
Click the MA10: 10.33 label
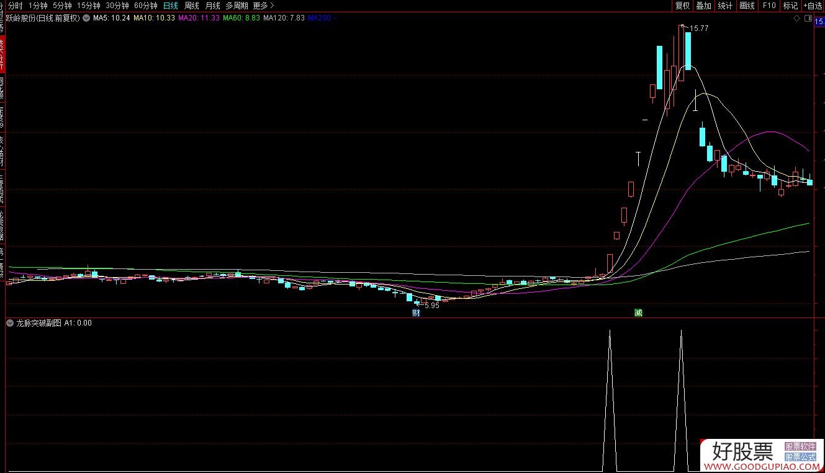click(x=154, y=18)
